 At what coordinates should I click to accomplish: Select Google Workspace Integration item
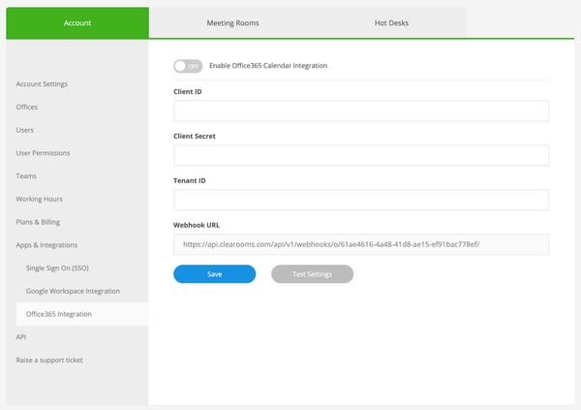(74, 291)
